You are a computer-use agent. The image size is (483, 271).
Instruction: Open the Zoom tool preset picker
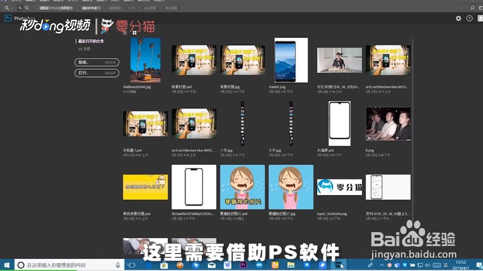12,8
